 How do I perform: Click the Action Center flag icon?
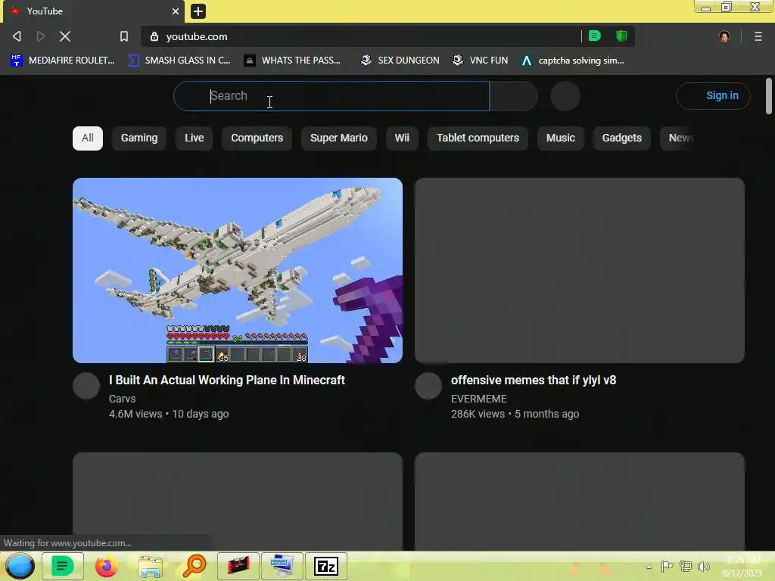click(667, 566)
